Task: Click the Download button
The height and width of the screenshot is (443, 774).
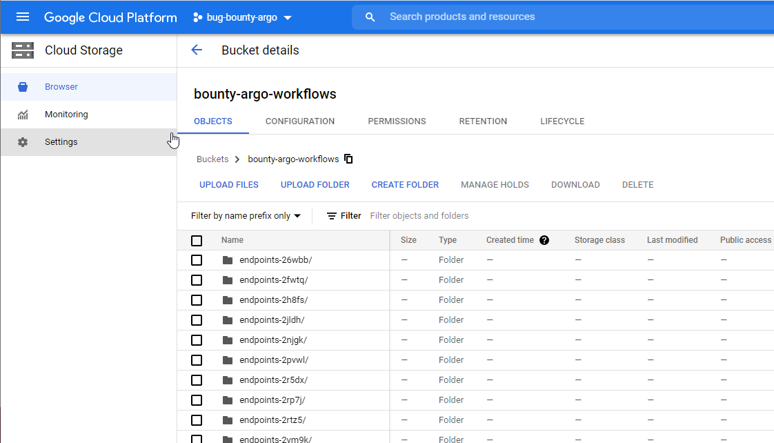Action: tap(575, 185)
